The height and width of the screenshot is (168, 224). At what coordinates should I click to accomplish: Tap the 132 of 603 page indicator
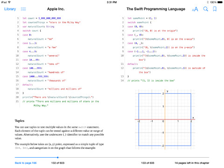coord(58,163)
